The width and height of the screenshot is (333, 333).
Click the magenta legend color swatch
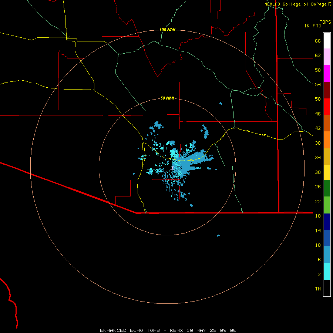tap(327, 74)
